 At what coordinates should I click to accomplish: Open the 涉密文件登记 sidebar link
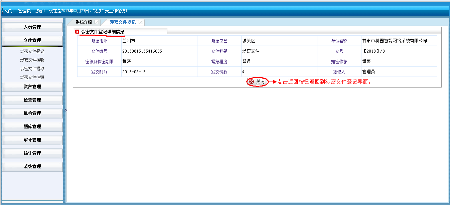tap(32, 52)
